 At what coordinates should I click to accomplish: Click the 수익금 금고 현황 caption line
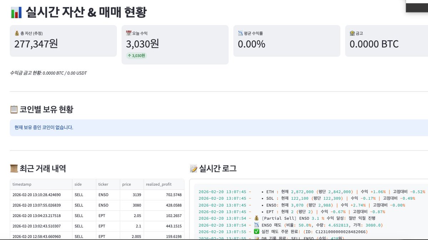click(49, 73)
